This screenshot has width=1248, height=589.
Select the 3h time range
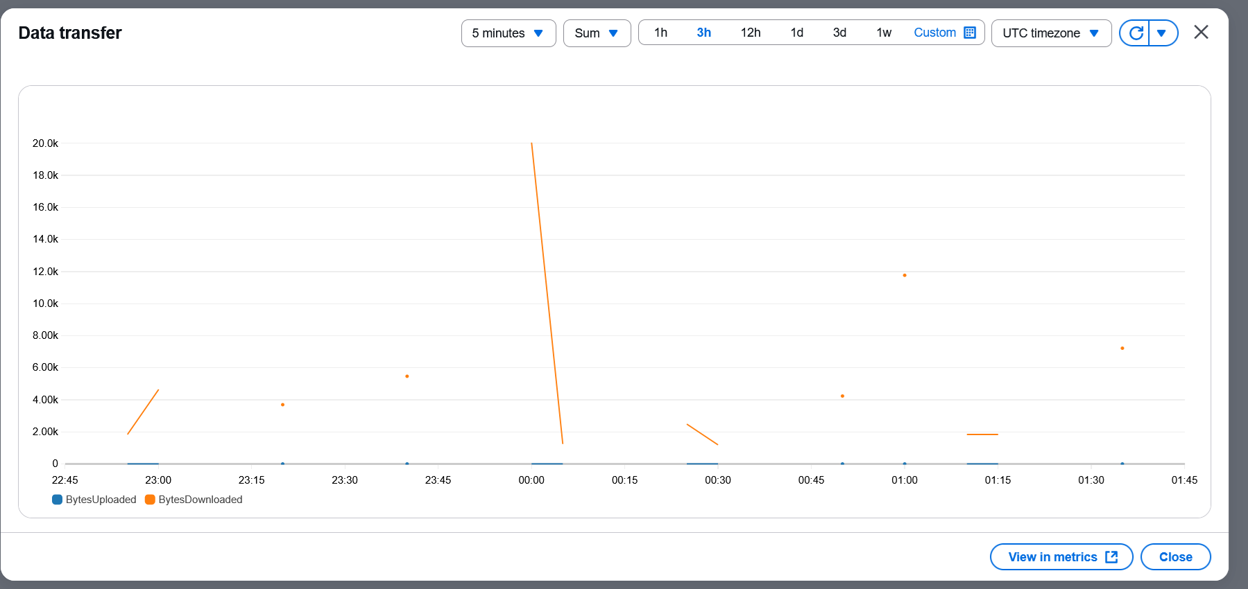pyautogui.click(x=703, y=33)
